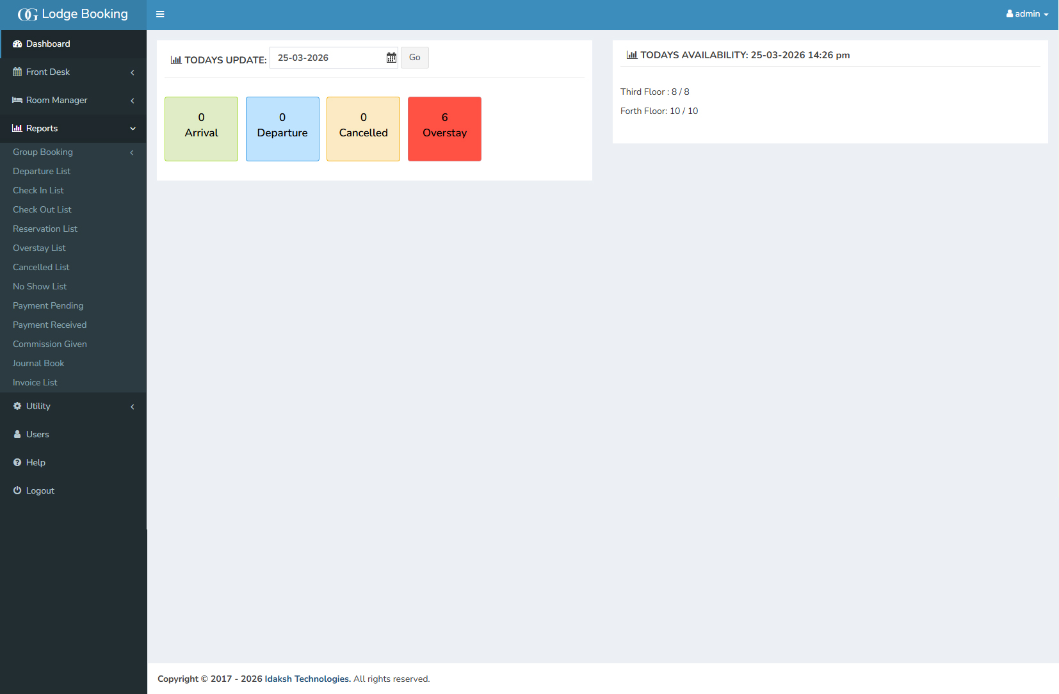Expand the Group Booking submenu
This screenshot has width=1059, height=694.
43,152
